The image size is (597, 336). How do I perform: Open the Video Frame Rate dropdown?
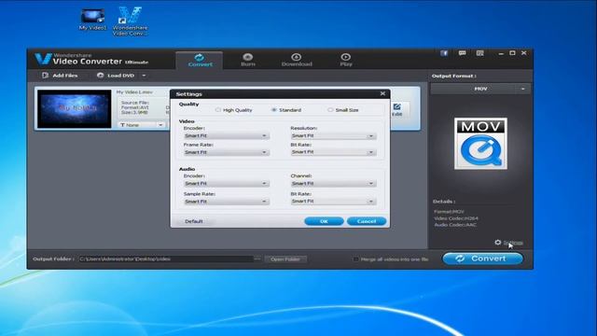pyautogui.click(x=226, y=152)
